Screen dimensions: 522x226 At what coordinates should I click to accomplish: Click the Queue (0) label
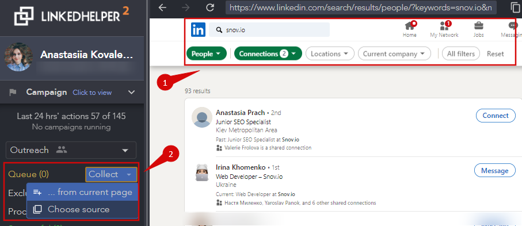(x=29, y=174)
